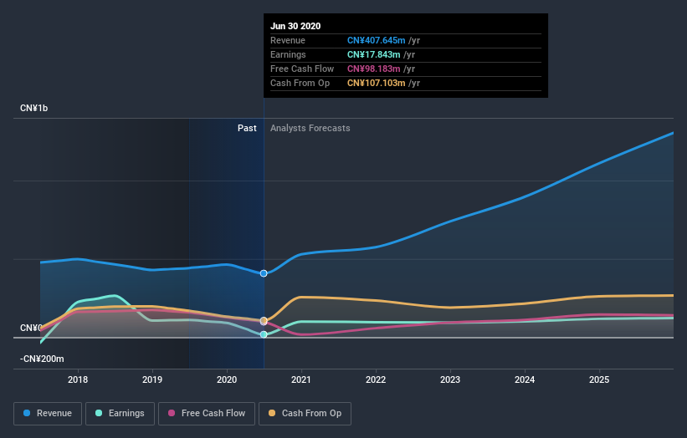Click the blue Revenue data point at Jun 2020
Viewport: 687px width, 438px height.
point(264,273)
